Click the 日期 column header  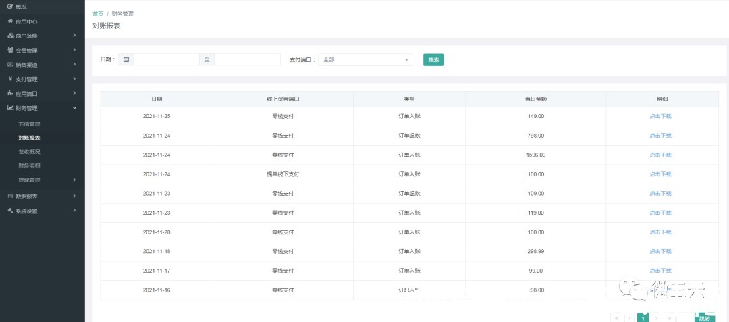pyautogui.click(x=157, y=99)
